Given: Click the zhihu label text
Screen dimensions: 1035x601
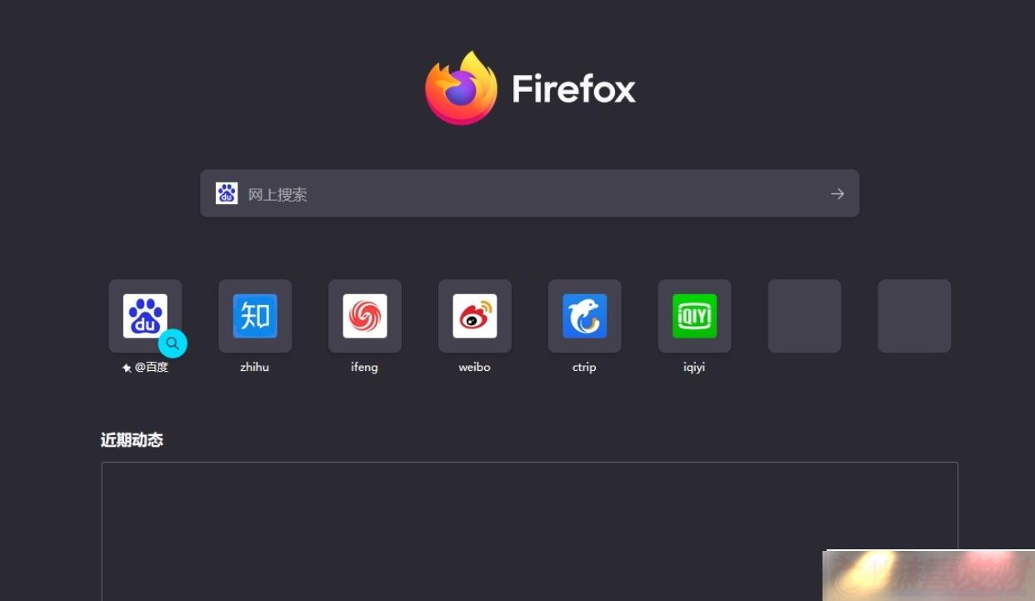Looking at the screenshot, I should pyautogui.click(x=255, y=367).
